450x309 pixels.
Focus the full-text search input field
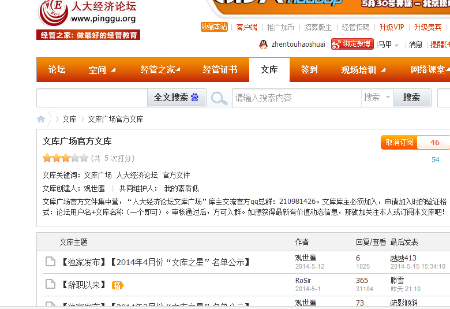[92, 98]
